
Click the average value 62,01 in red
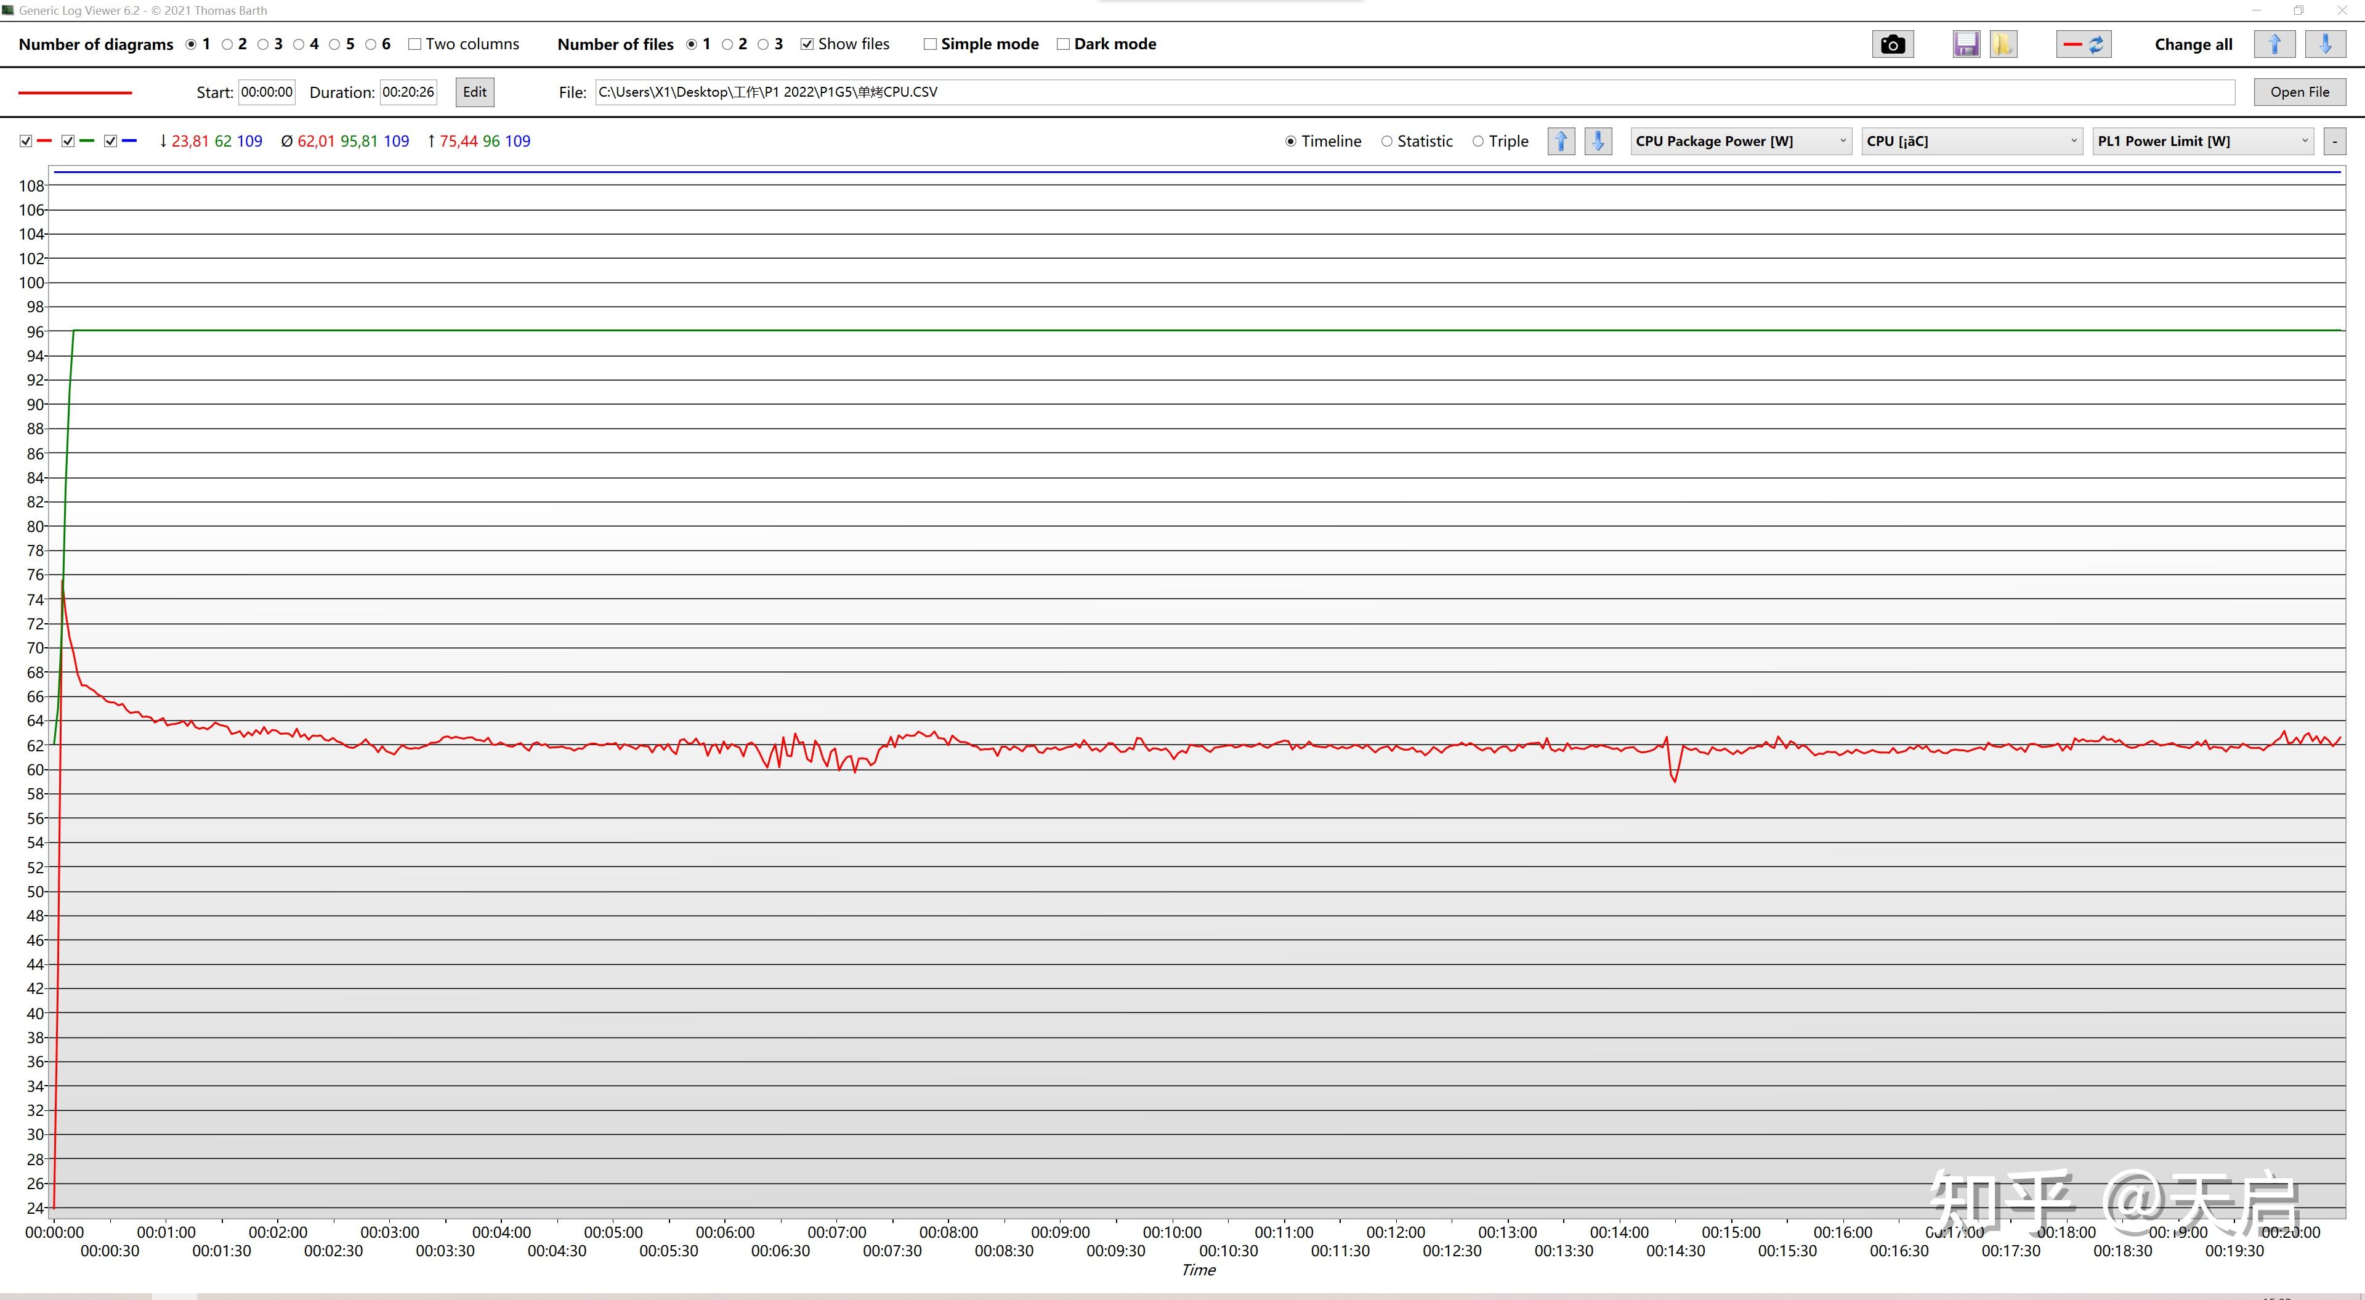coord(317,142)
